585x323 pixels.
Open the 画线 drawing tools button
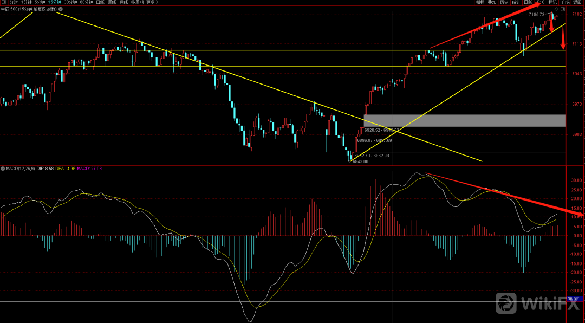(528, 3)
